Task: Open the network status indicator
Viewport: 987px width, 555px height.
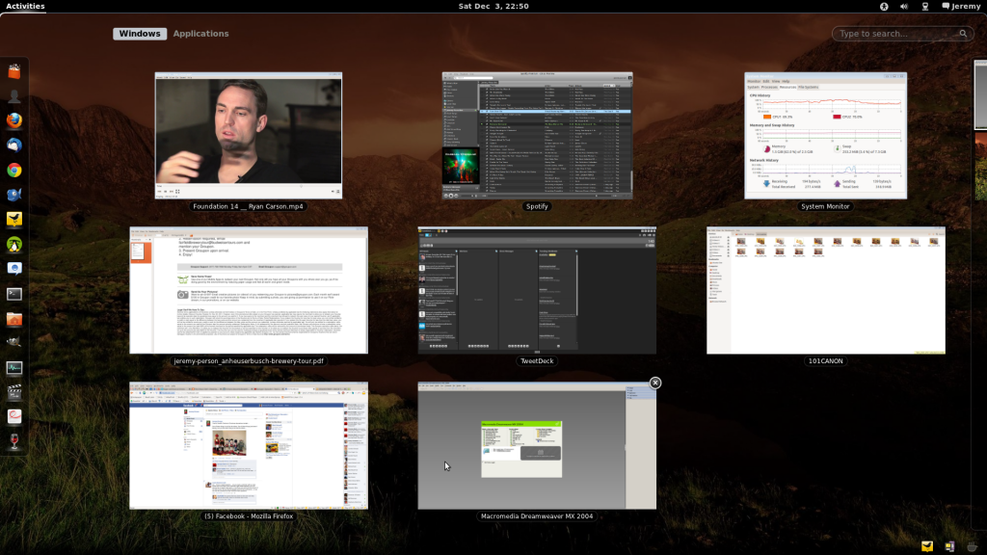Action: click(924, 7)
